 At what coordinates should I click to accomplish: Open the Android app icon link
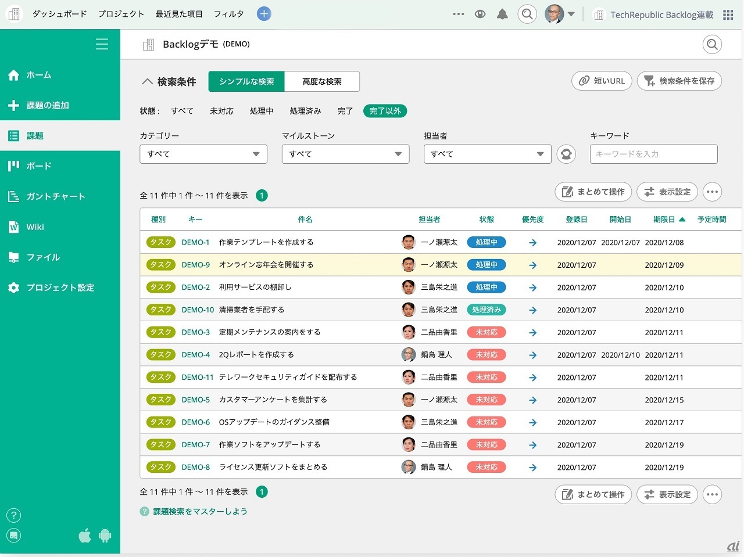(105, 536)
